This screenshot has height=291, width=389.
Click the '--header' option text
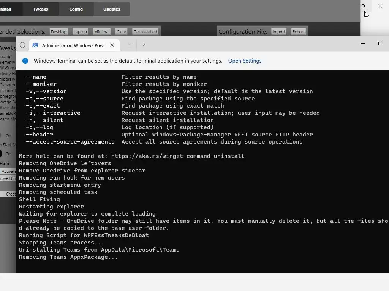(x=40, y=135)
